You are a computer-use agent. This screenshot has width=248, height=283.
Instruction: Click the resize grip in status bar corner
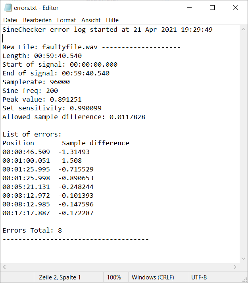click(x=245, y=280)
